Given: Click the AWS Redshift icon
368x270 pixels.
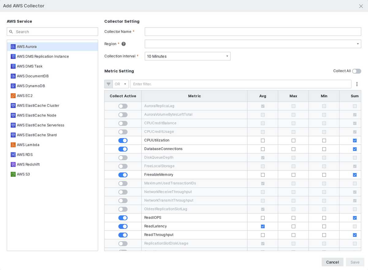Looking at the screenshot, I should 13,164.
